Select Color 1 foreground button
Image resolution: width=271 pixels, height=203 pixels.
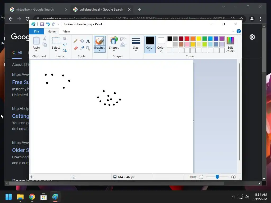pos(150,44)
